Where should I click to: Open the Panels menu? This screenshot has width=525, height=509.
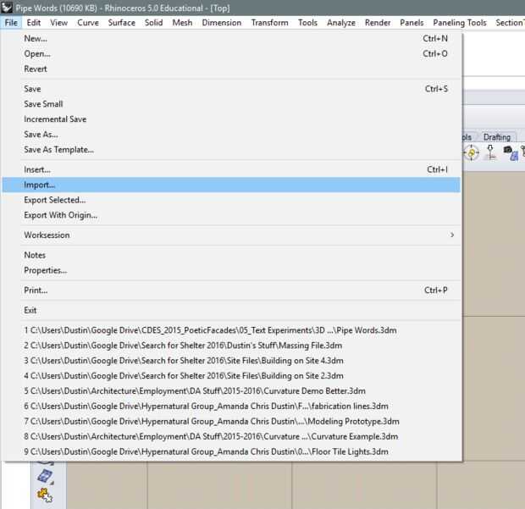412,23
